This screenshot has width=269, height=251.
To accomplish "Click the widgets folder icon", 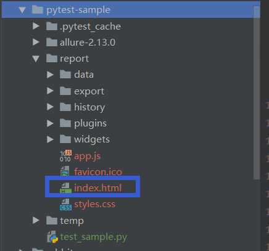I will pos(65,139).
